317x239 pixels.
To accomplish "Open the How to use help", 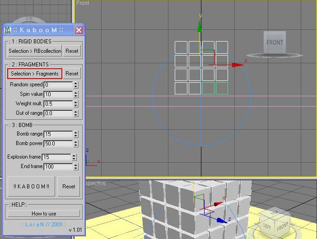I will [x=44, y=214].
